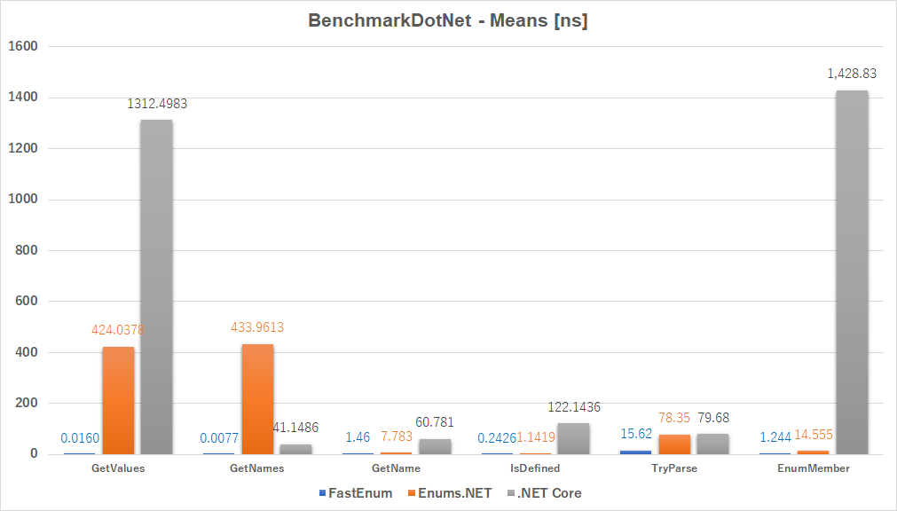
Task: Select the chart title BenchmarkDotNet - Means [ns]
Action: [448, 20]
